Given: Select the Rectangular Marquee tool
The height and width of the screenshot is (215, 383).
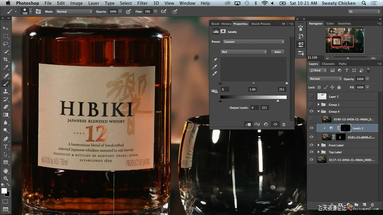Looking at the screenshot, I should [6, 36].
